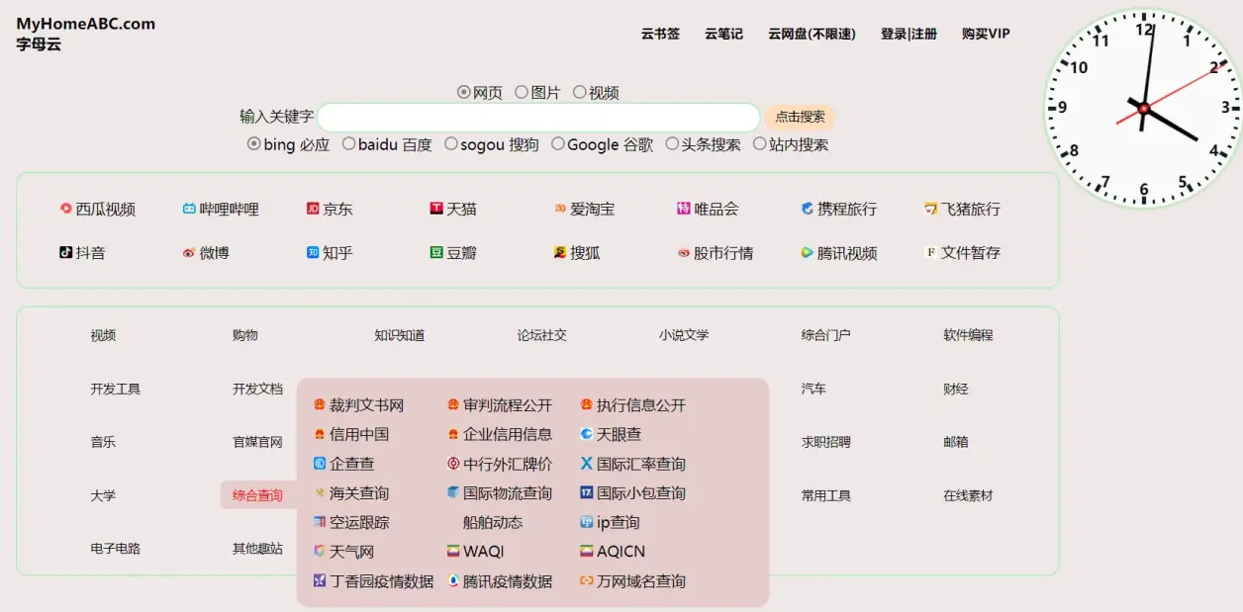Click the 企查查 icon

[320, 464]
